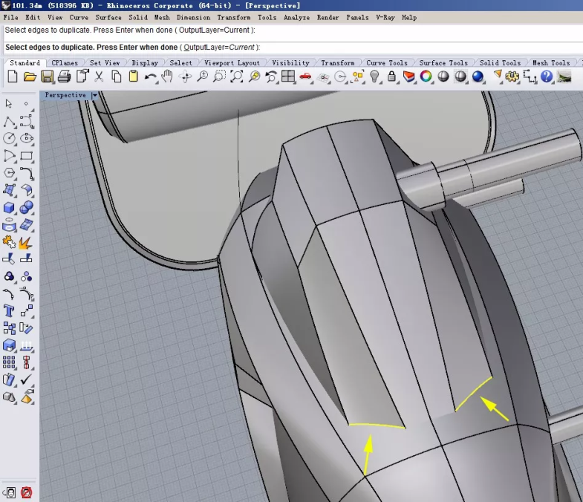Select the Text object tool

tap(10, 310)
